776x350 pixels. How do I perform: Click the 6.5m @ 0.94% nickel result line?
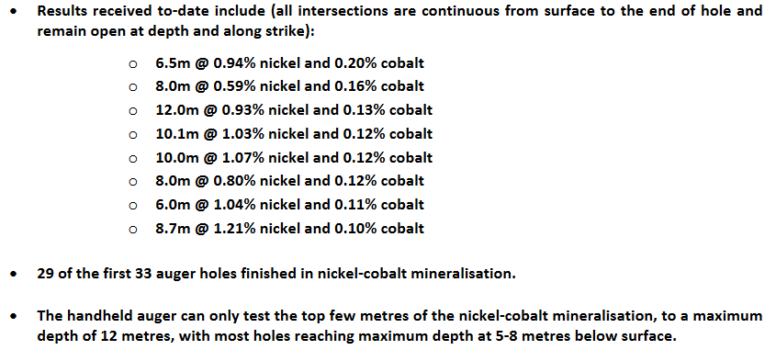pyautogui.click(x=289, y=62)
